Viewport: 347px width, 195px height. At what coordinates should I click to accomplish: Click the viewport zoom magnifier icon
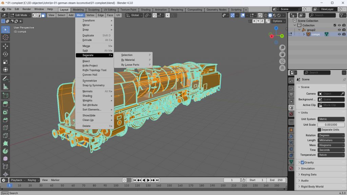[282, 47]
